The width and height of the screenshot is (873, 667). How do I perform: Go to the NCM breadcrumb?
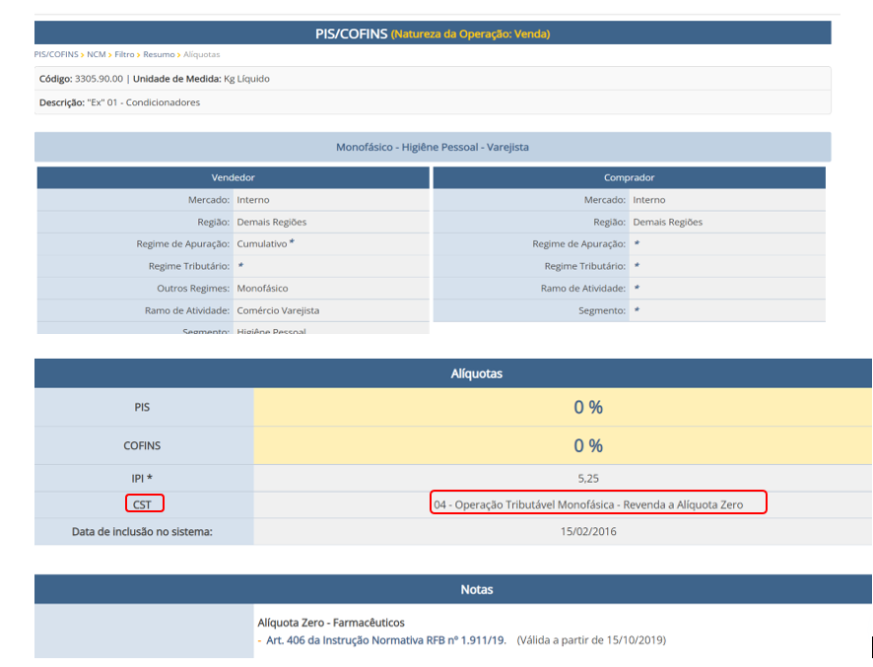click(x=96, y=54)
